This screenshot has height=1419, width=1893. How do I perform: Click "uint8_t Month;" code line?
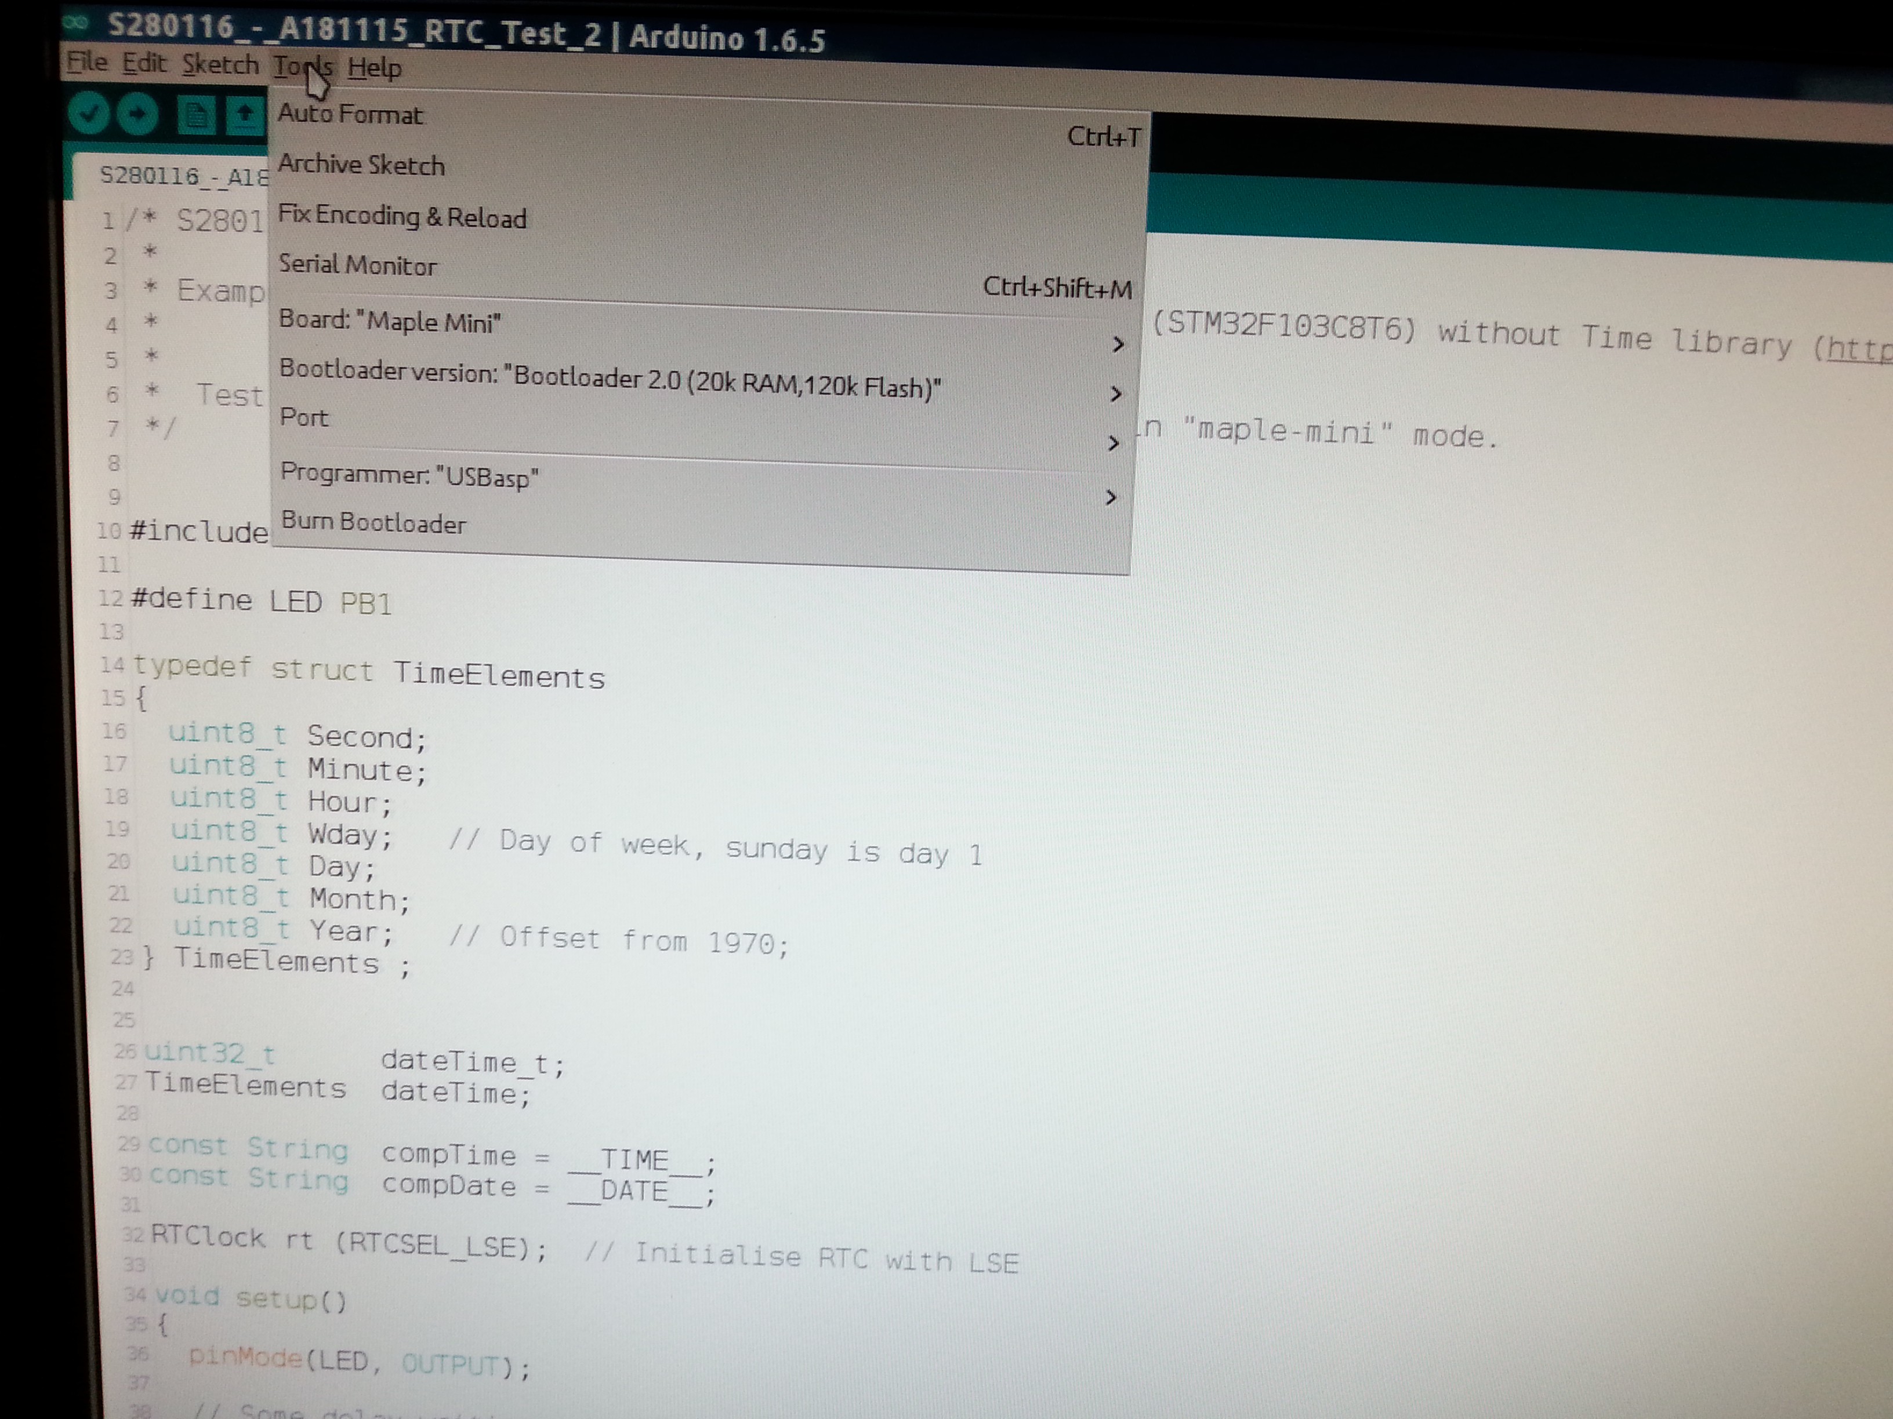pyautogui.click(x=292, y=898)
